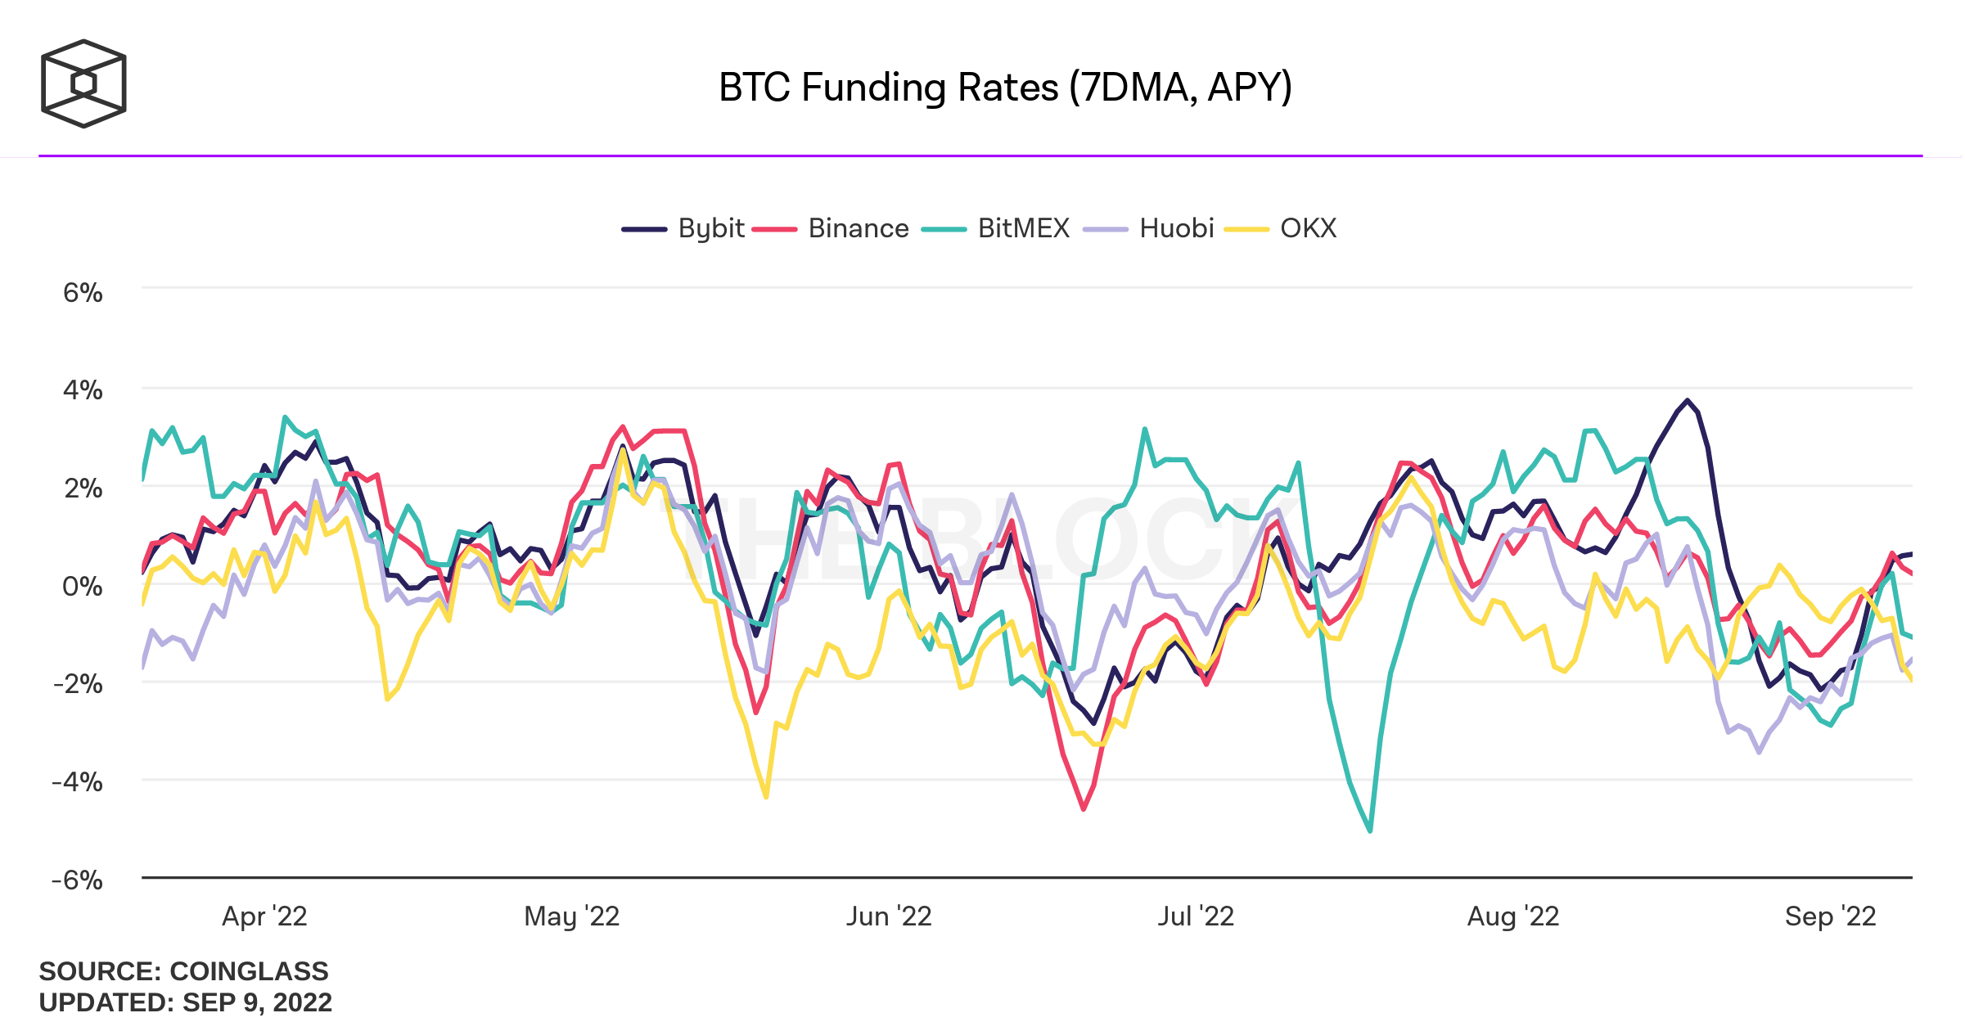This screenshot has width=1965, height=1031.
Task: Click the Apr '22 axis label
Action: (x=264, y=916)
